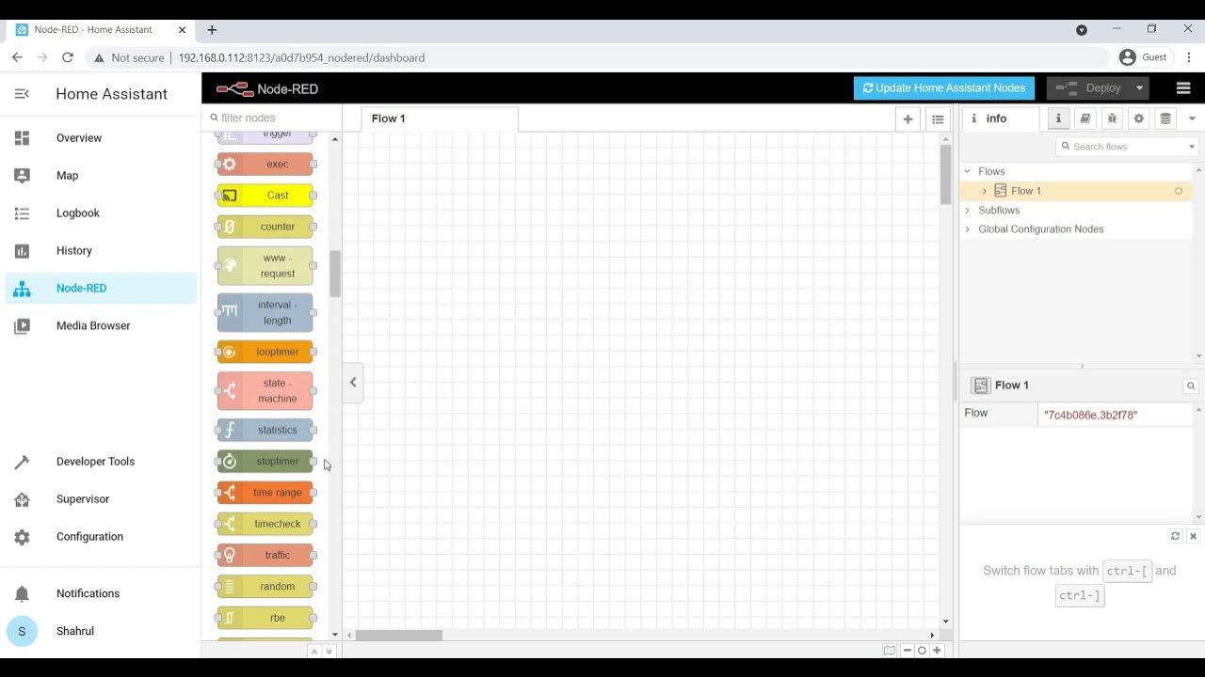Select the www-request node
The height and width of the screenshot is (677, 1205).
265,266
